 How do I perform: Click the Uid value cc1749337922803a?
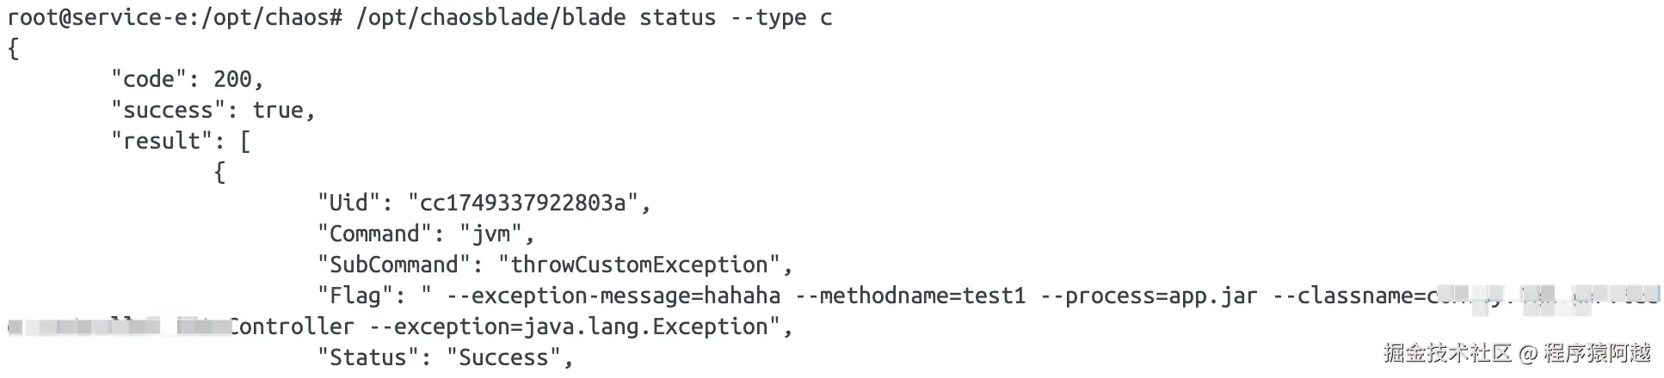523,203
